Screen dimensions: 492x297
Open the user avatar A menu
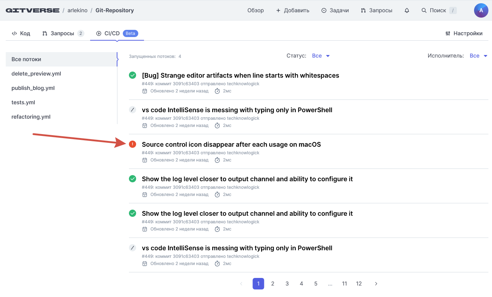click(481, 10)
